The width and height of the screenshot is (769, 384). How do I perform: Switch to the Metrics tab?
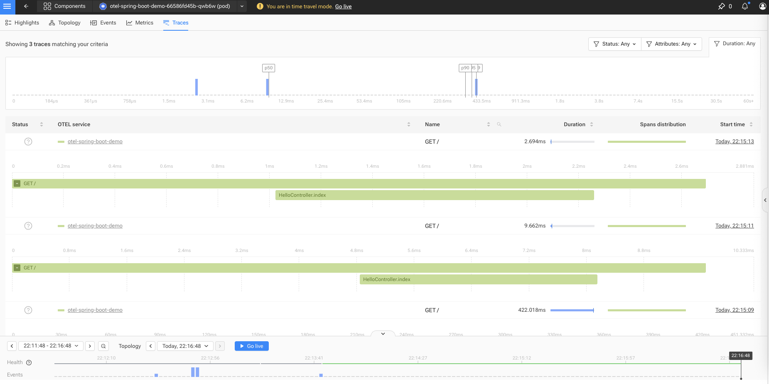(140, 23)
